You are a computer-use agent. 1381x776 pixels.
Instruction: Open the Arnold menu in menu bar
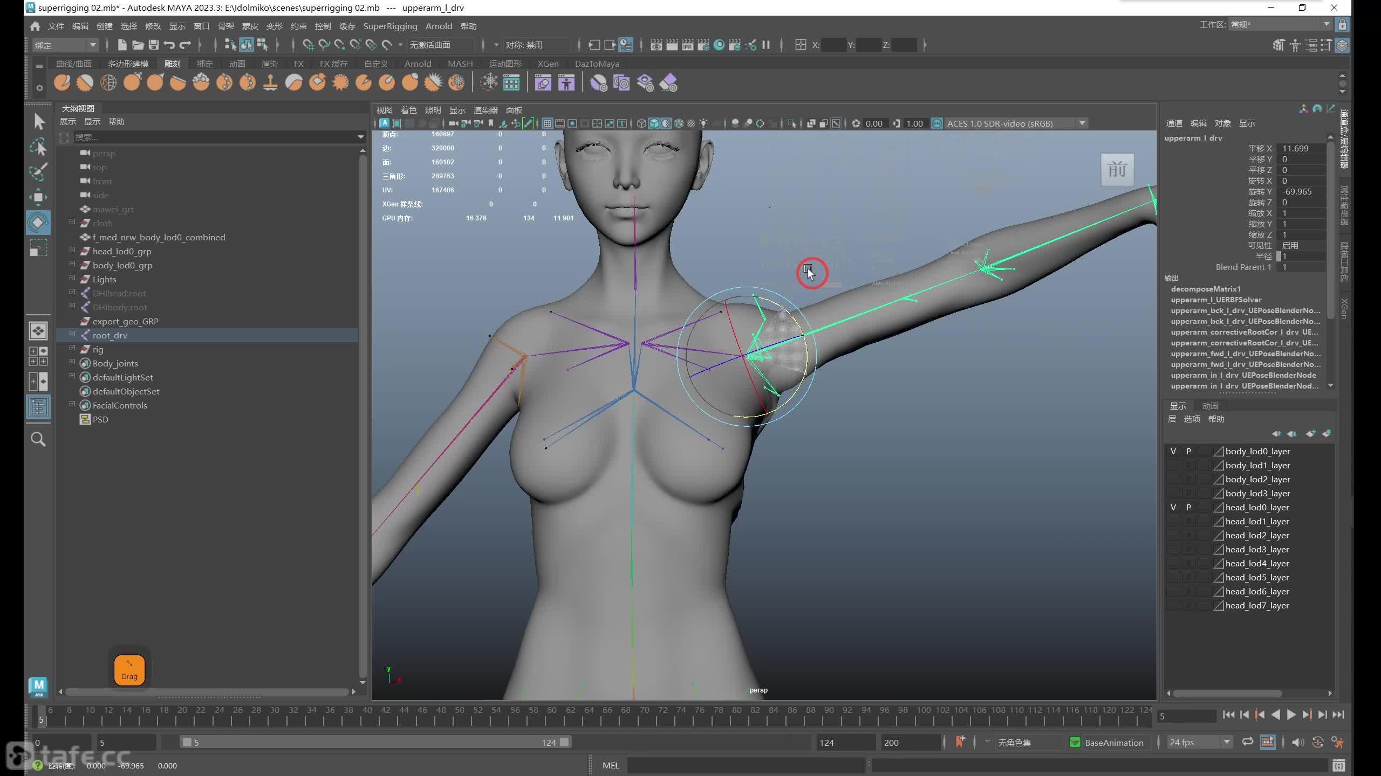pyautogui.click(x=439, y=26)
